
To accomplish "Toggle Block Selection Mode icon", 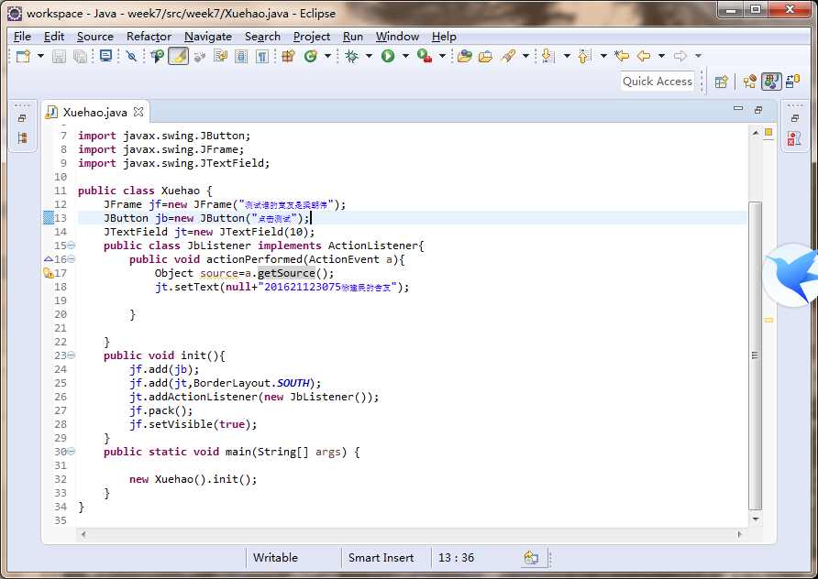I will (241, 56).
